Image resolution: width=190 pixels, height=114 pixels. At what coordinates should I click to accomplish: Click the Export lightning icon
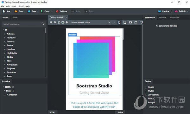[41, 11]
